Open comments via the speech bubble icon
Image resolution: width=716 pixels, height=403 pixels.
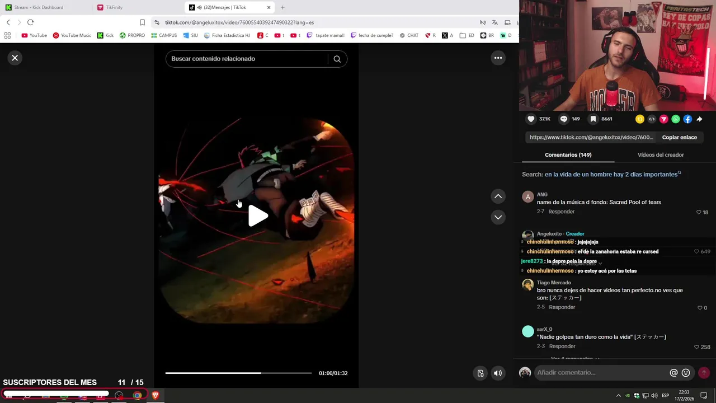point(564,119)
